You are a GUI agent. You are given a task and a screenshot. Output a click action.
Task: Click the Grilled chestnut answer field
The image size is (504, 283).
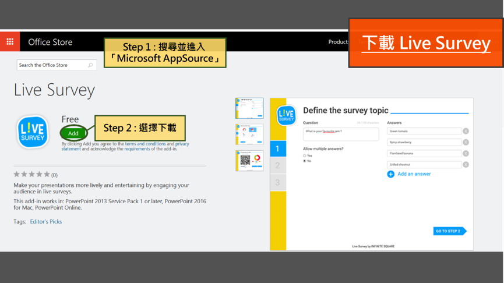(424, 165)
